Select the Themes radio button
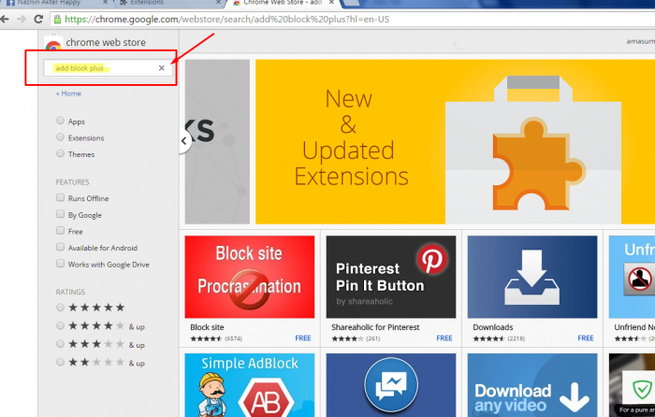The height and width of the screenshot is (417, 655). coord(60,153)
